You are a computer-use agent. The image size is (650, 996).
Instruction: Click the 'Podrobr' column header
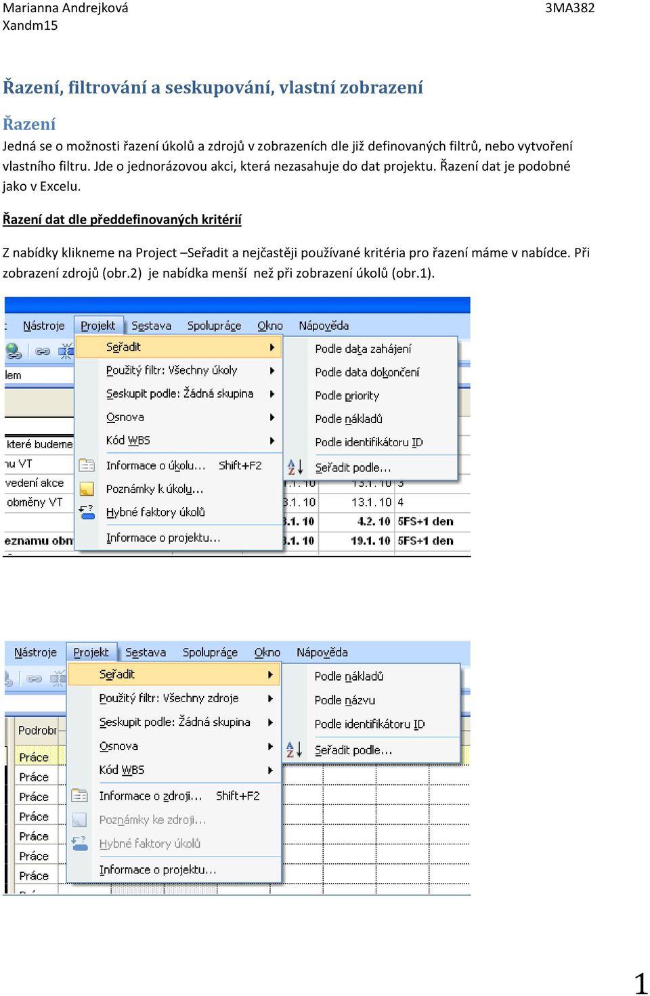[38, 731]
